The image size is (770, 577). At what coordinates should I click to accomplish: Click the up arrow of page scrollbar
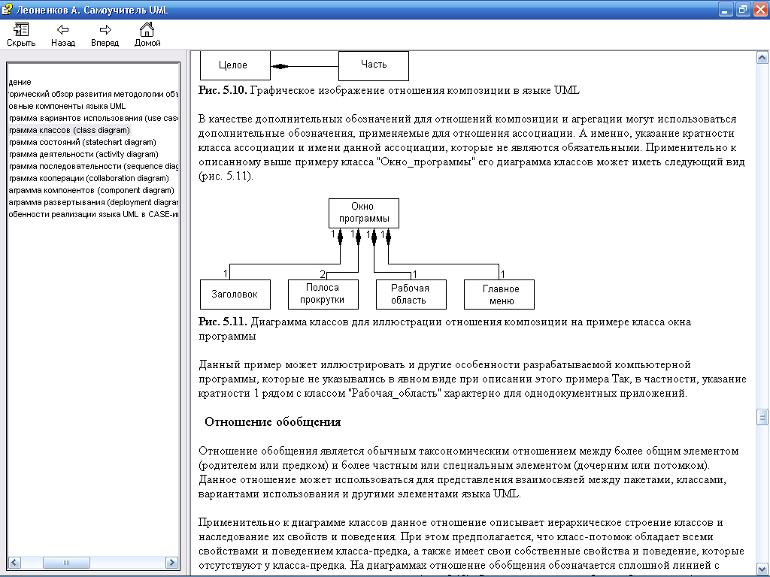point(762,58)
